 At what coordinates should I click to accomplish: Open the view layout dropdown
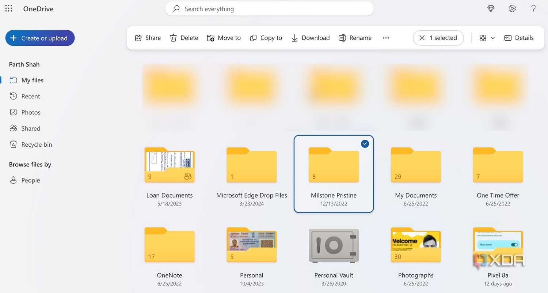pos(487,38)
